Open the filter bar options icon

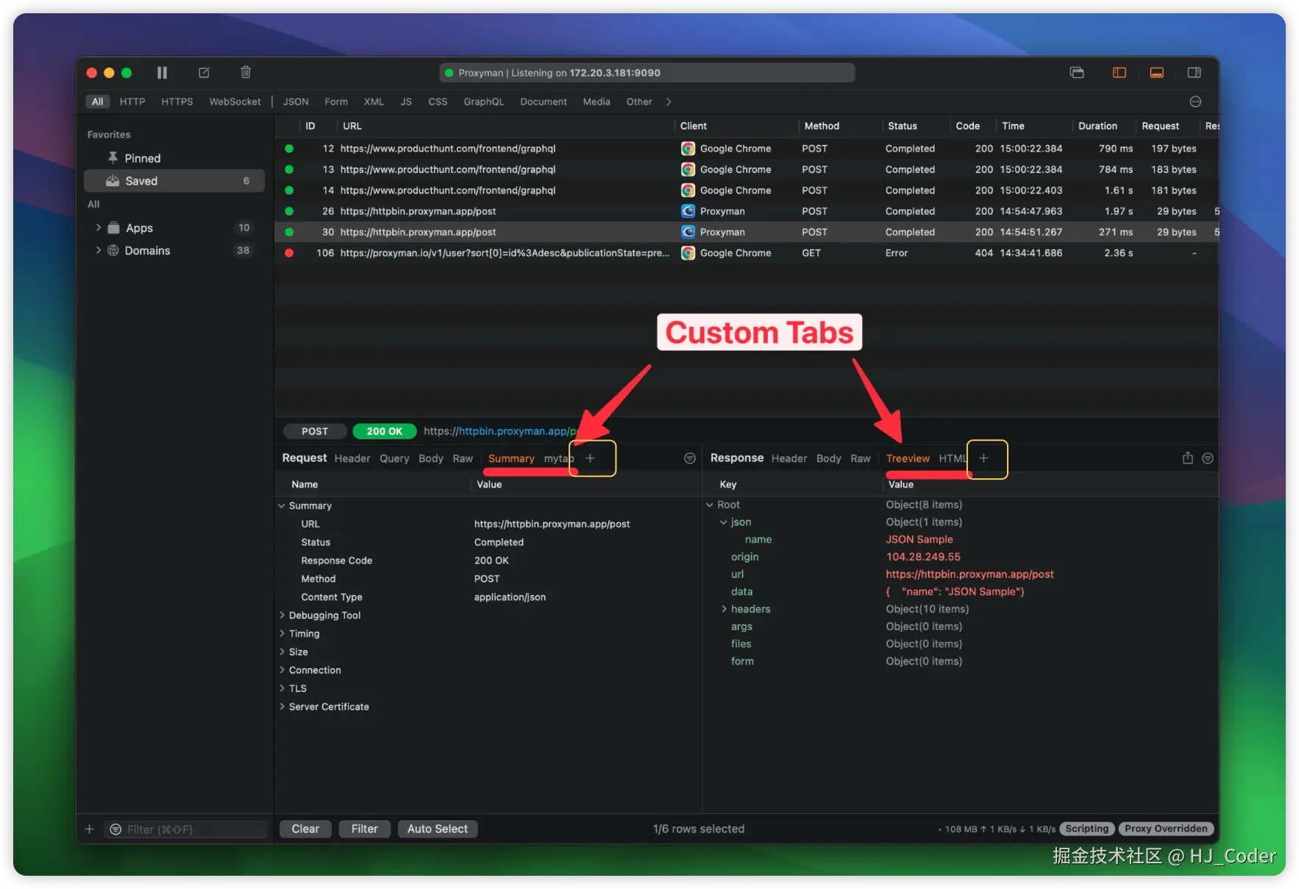[x=1195, y=102]
